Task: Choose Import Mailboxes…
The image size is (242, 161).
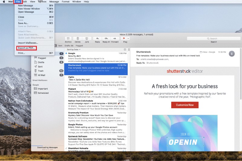Action: 34,43
